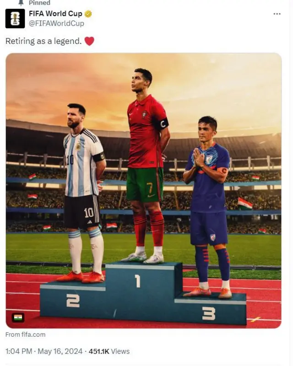The width and height of the screenshot is (293, 366).
Task: Click the number 10 on black shorts
Action: 89,213
